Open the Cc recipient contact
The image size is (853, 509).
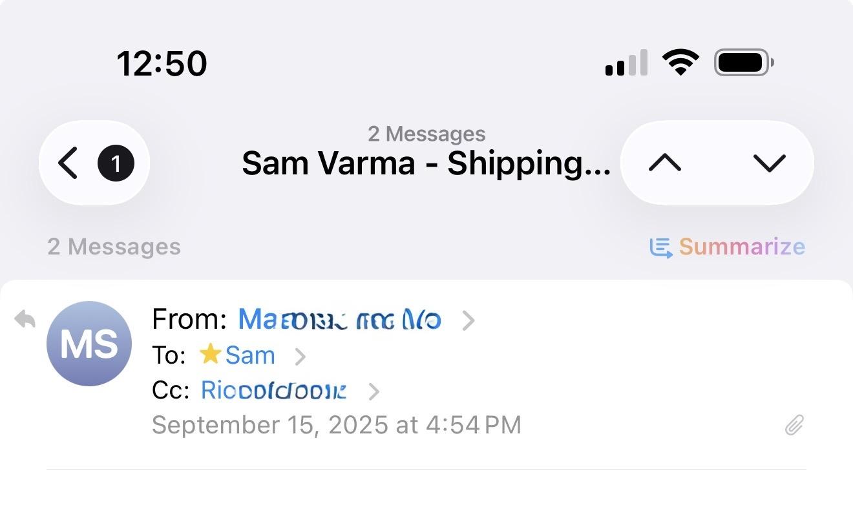click(273, 390)
